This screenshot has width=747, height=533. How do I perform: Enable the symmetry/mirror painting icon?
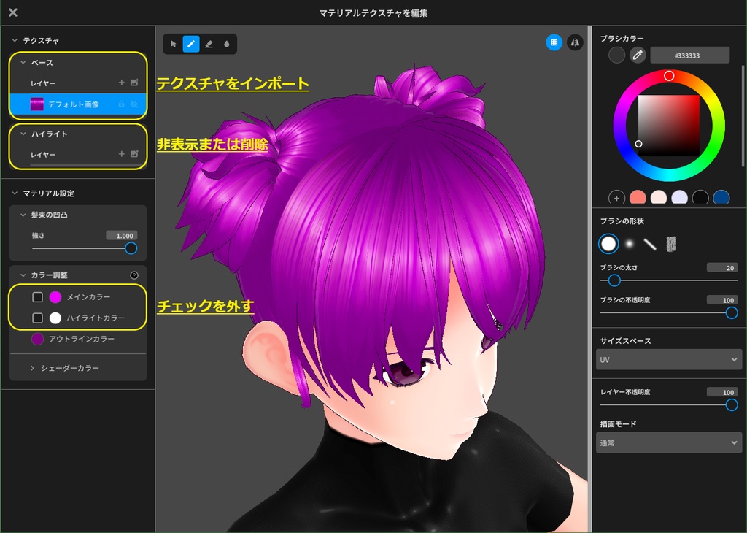(x=576, y=44)
